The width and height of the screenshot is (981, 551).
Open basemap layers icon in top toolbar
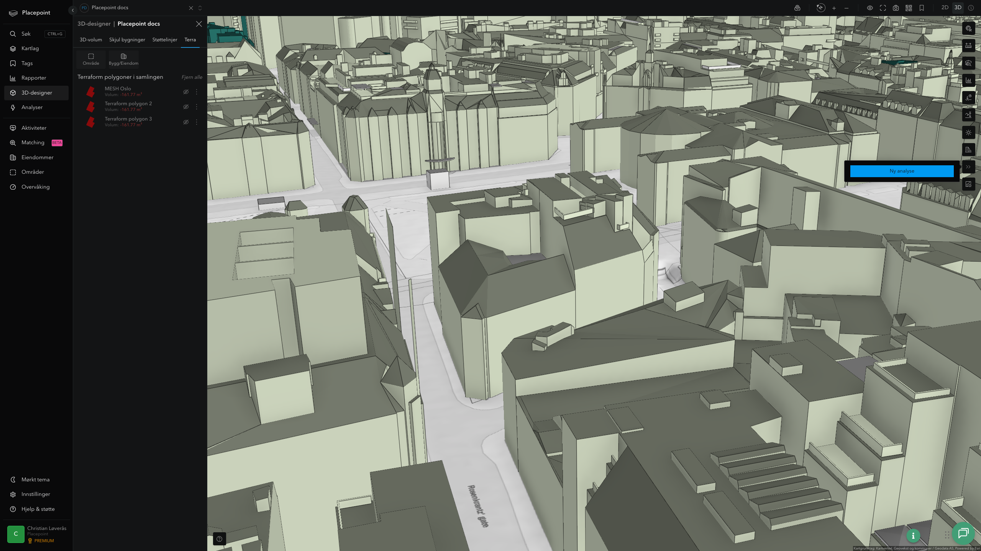click(797, 8)
